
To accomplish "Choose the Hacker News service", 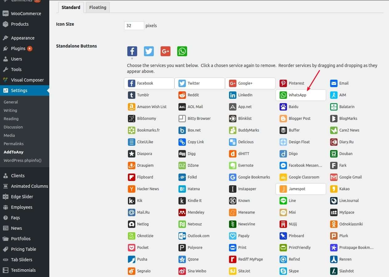I will tap(149, 189).
